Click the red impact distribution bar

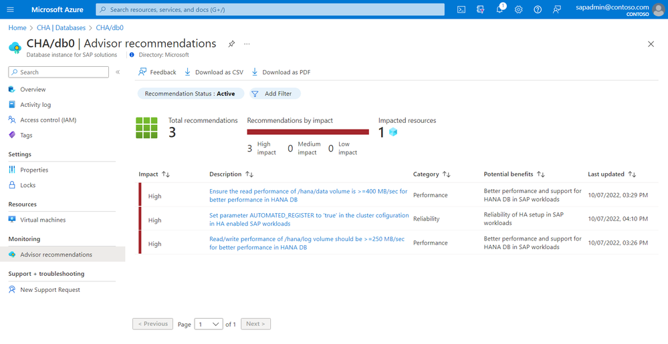(x=308, y=132)
